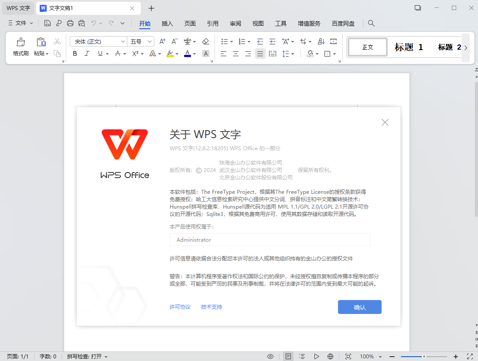Toggle Italic formatting

[87, 54]
